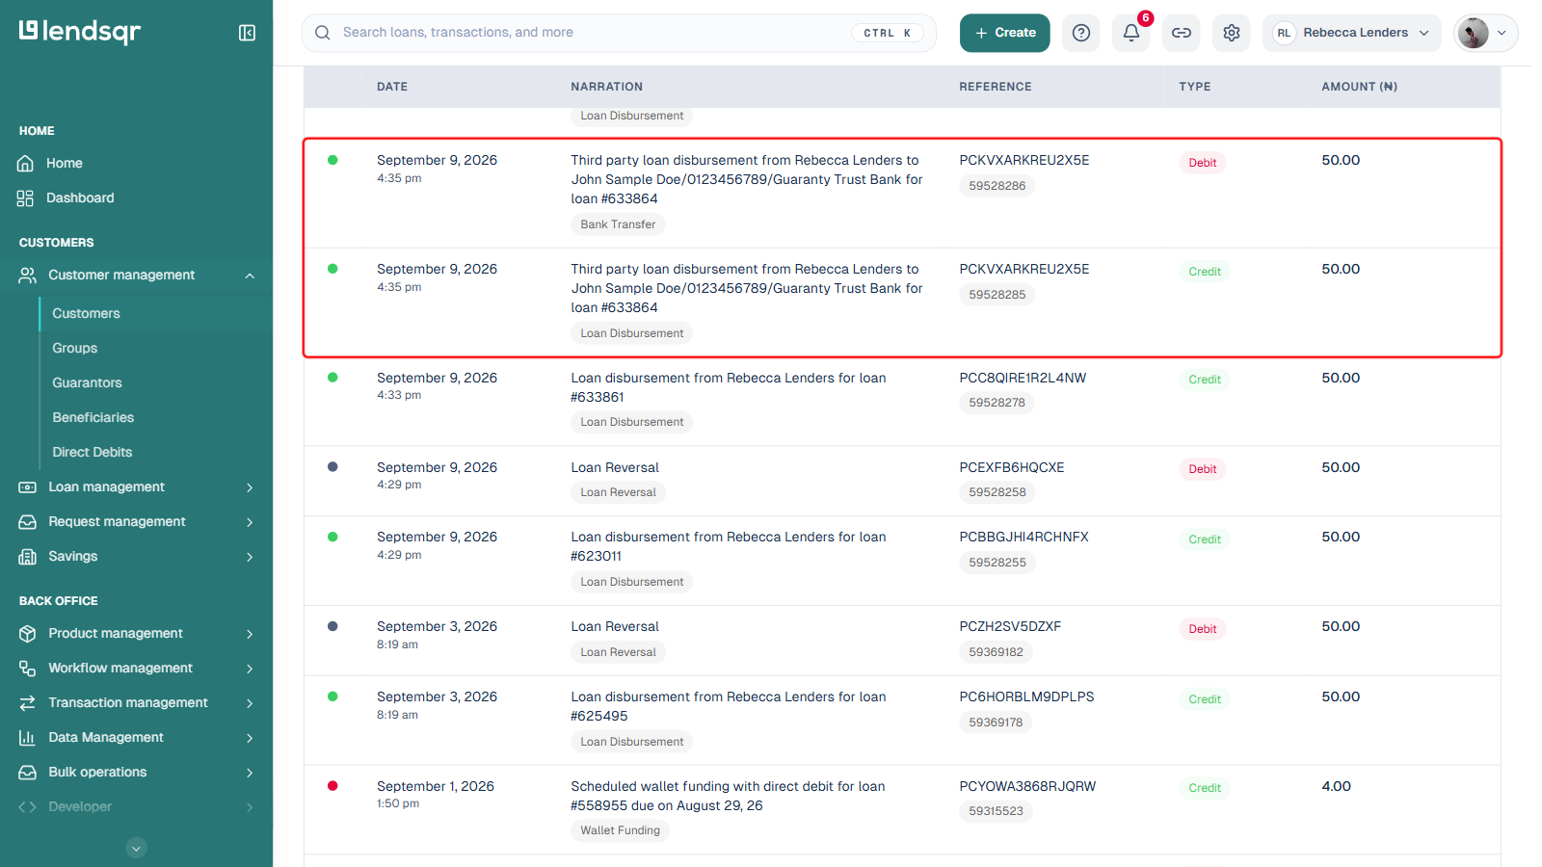Open the help question mark icon
1542x867 pixels.
click(x=1081, y=33)
